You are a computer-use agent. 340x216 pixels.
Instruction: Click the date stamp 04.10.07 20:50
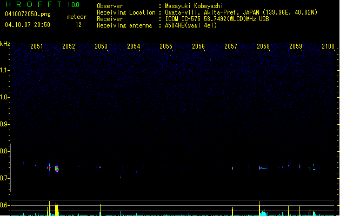coord(28,25)
